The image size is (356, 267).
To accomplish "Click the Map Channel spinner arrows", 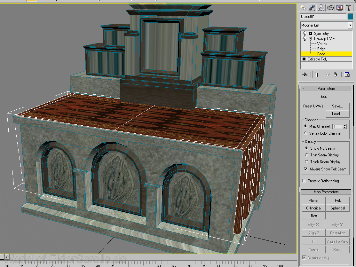I will pos(345,126).
